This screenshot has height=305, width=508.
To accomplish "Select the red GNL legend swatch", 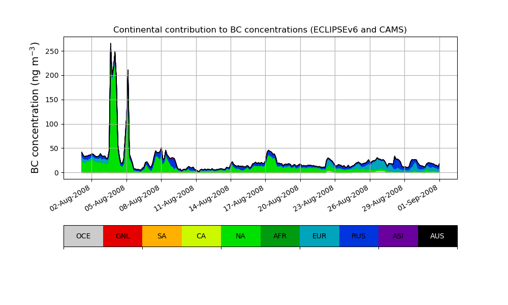I will pyautogui.click(x=122, y=236).
